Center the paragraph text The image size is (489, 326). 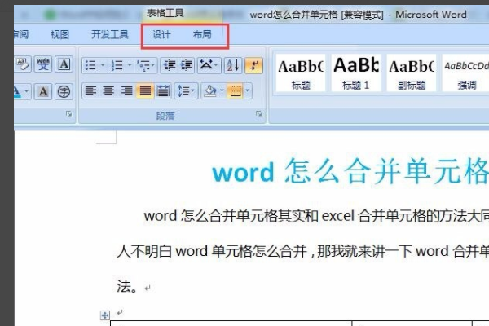pyautogui.click(x=108, y=91)
